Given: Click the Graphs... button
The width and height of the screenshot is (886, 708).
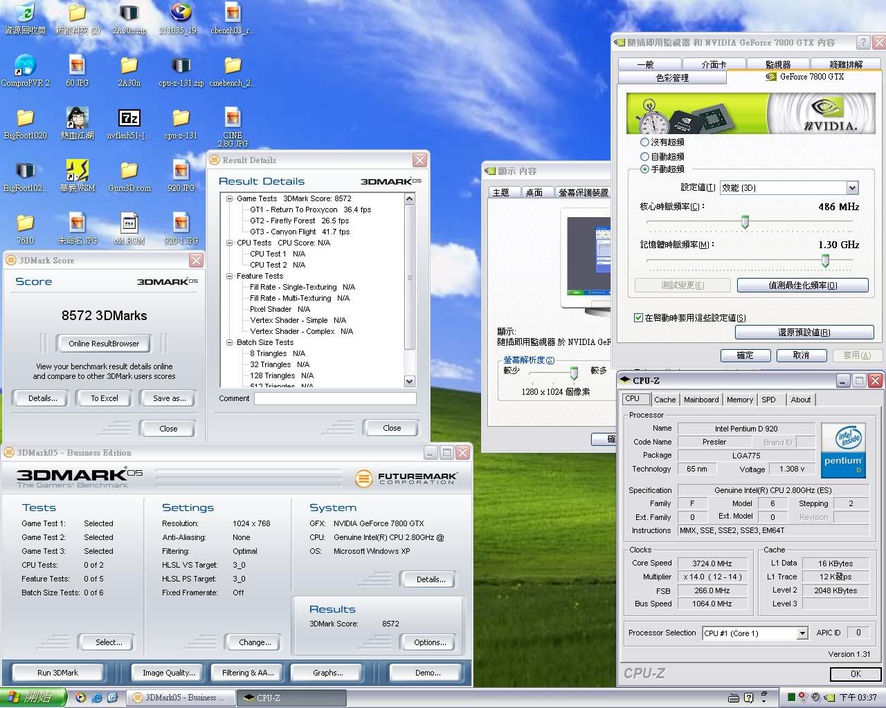Looking at the screenshot, I should 327,672.
